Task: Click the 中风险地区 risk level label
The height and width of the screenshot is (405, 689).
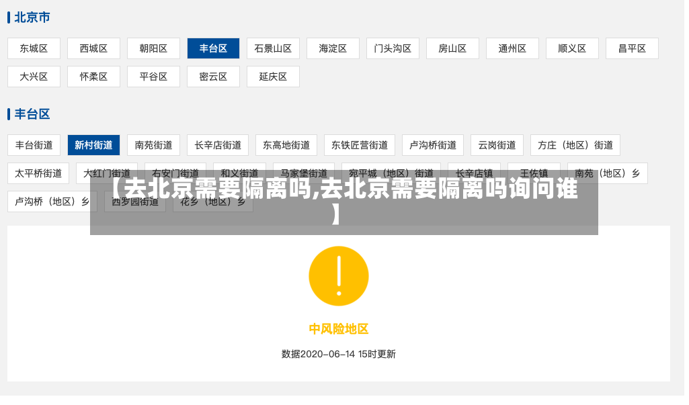Action: click(339, 329)
